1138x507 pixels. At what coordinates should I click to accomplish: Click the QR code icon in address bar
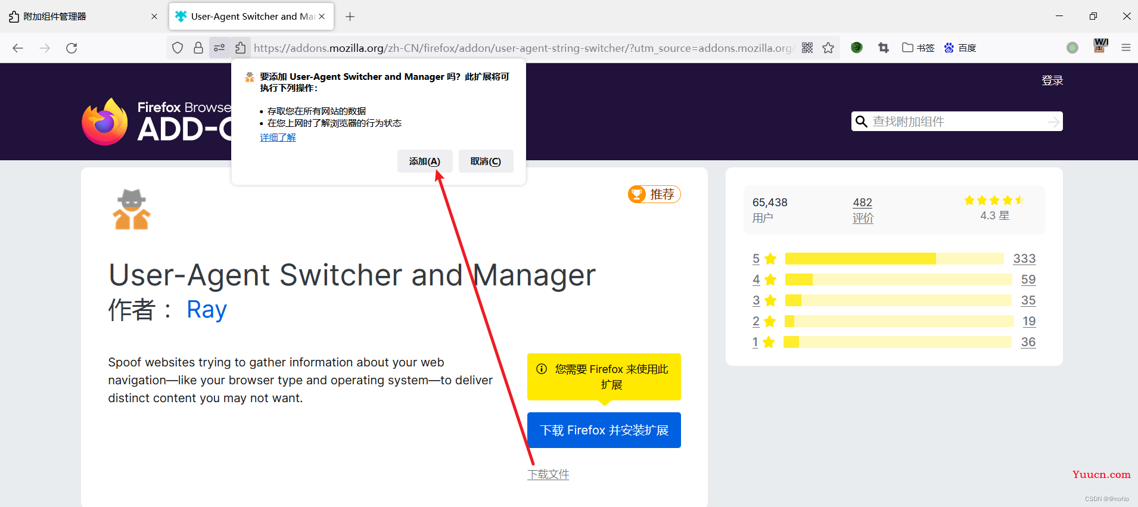coord(807,48)
